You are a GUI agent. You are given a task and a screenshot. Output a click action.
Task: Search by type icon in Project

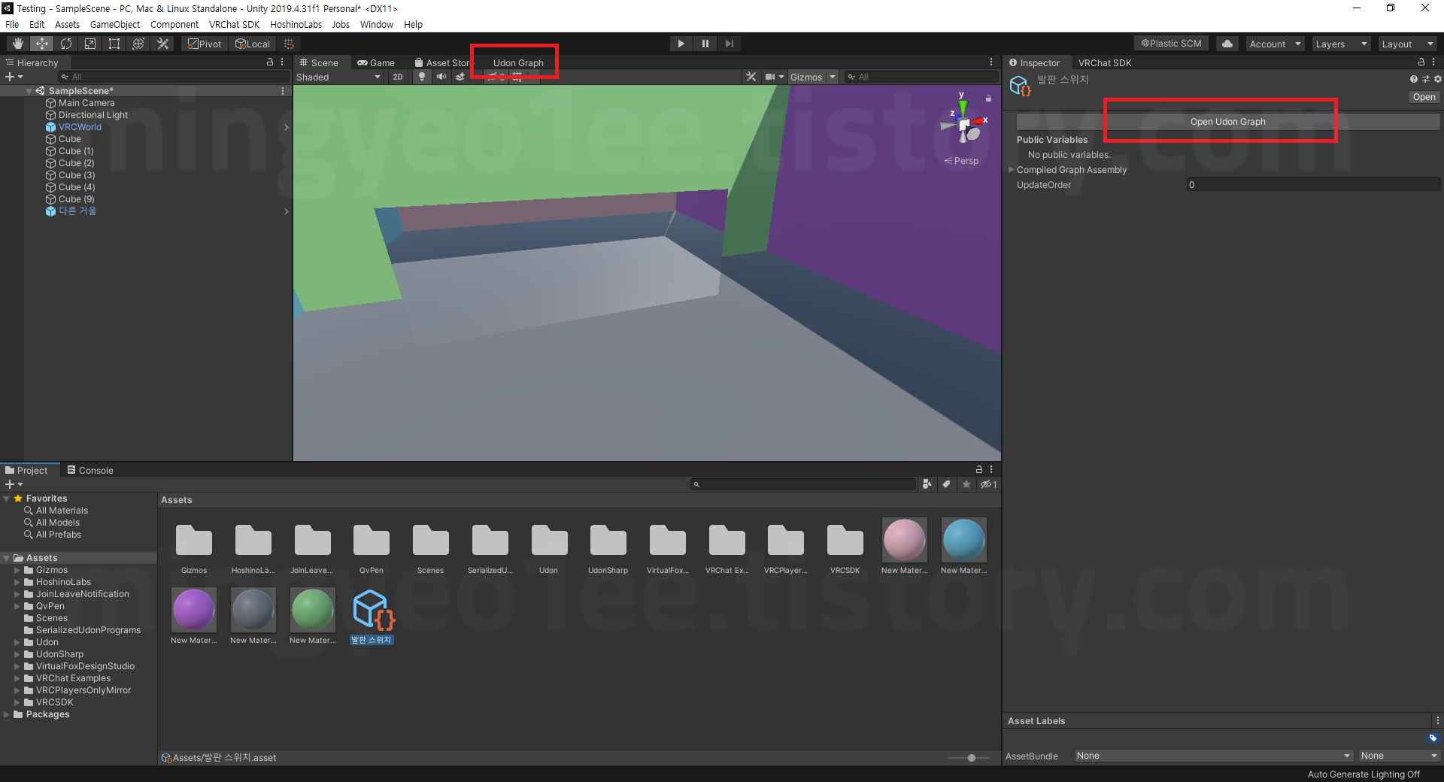tap(927, 484)
